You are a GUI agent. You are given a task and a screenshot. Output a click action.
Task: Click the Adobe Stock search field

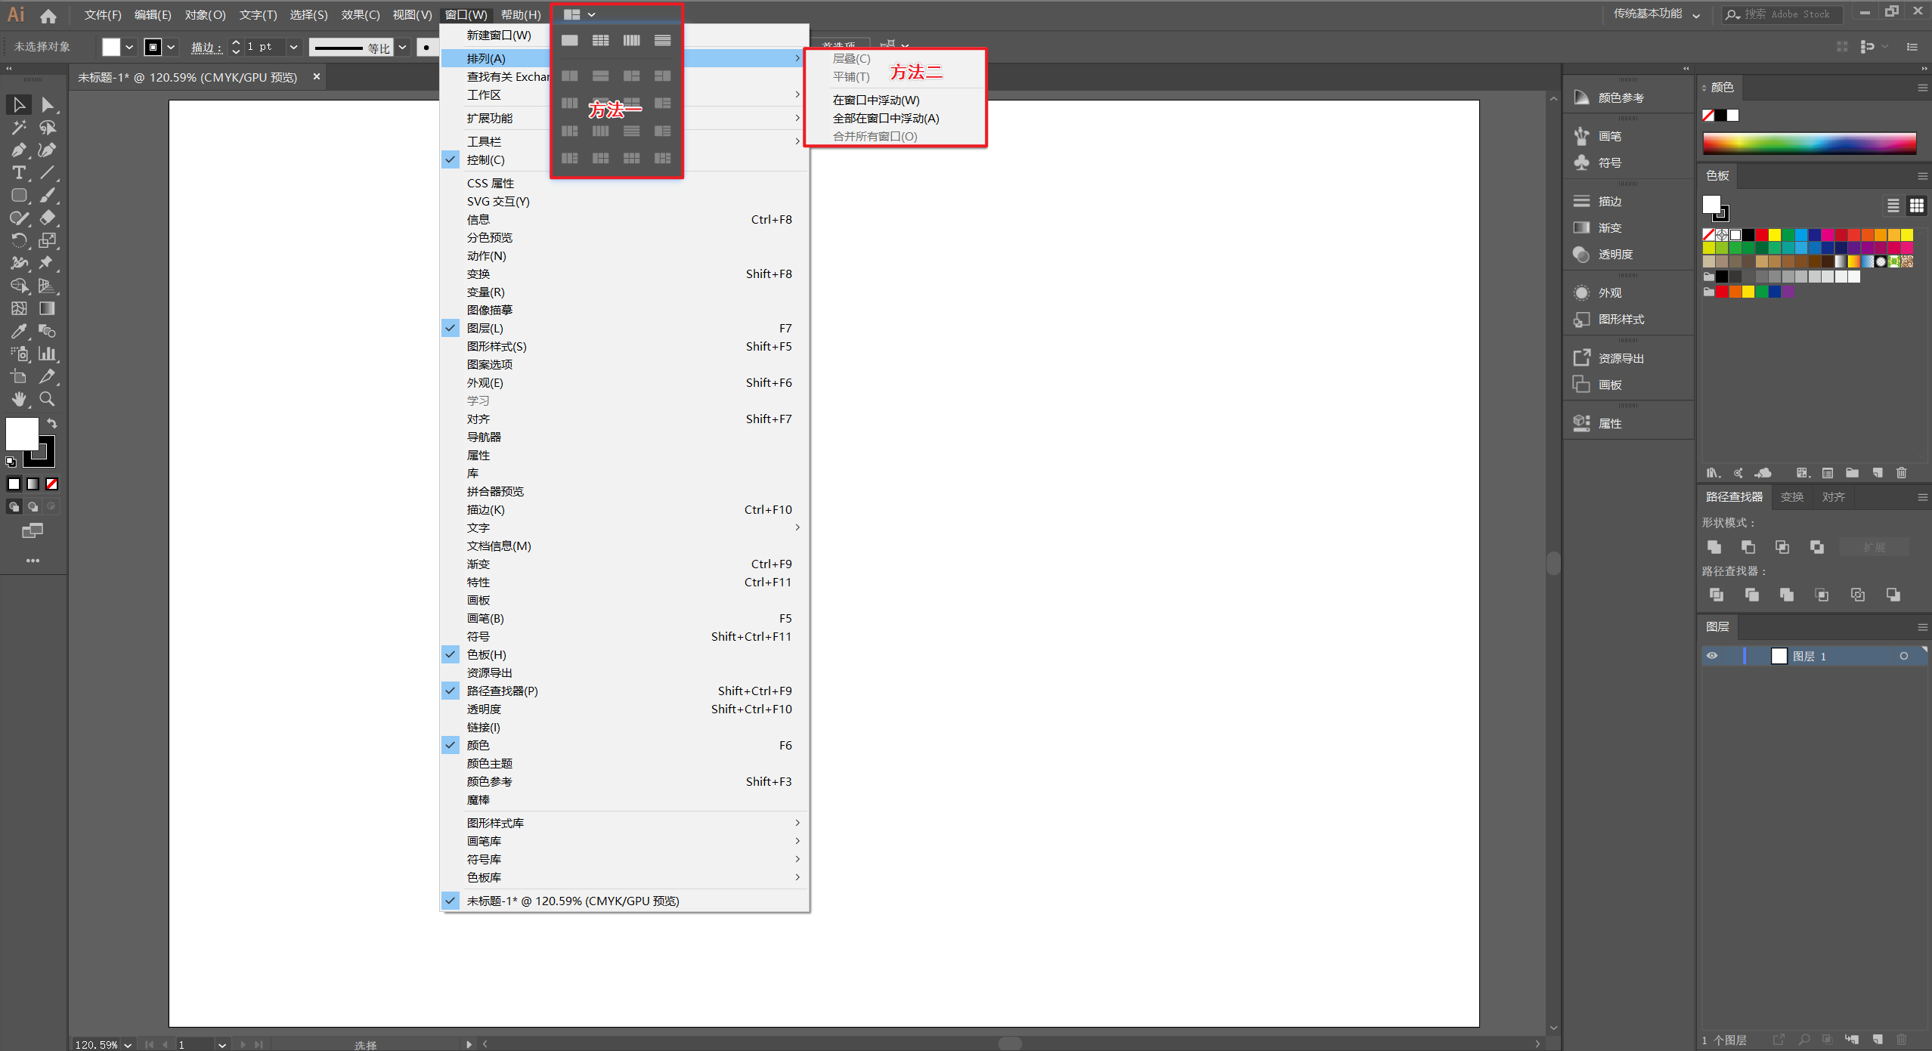pos(1787,14)
